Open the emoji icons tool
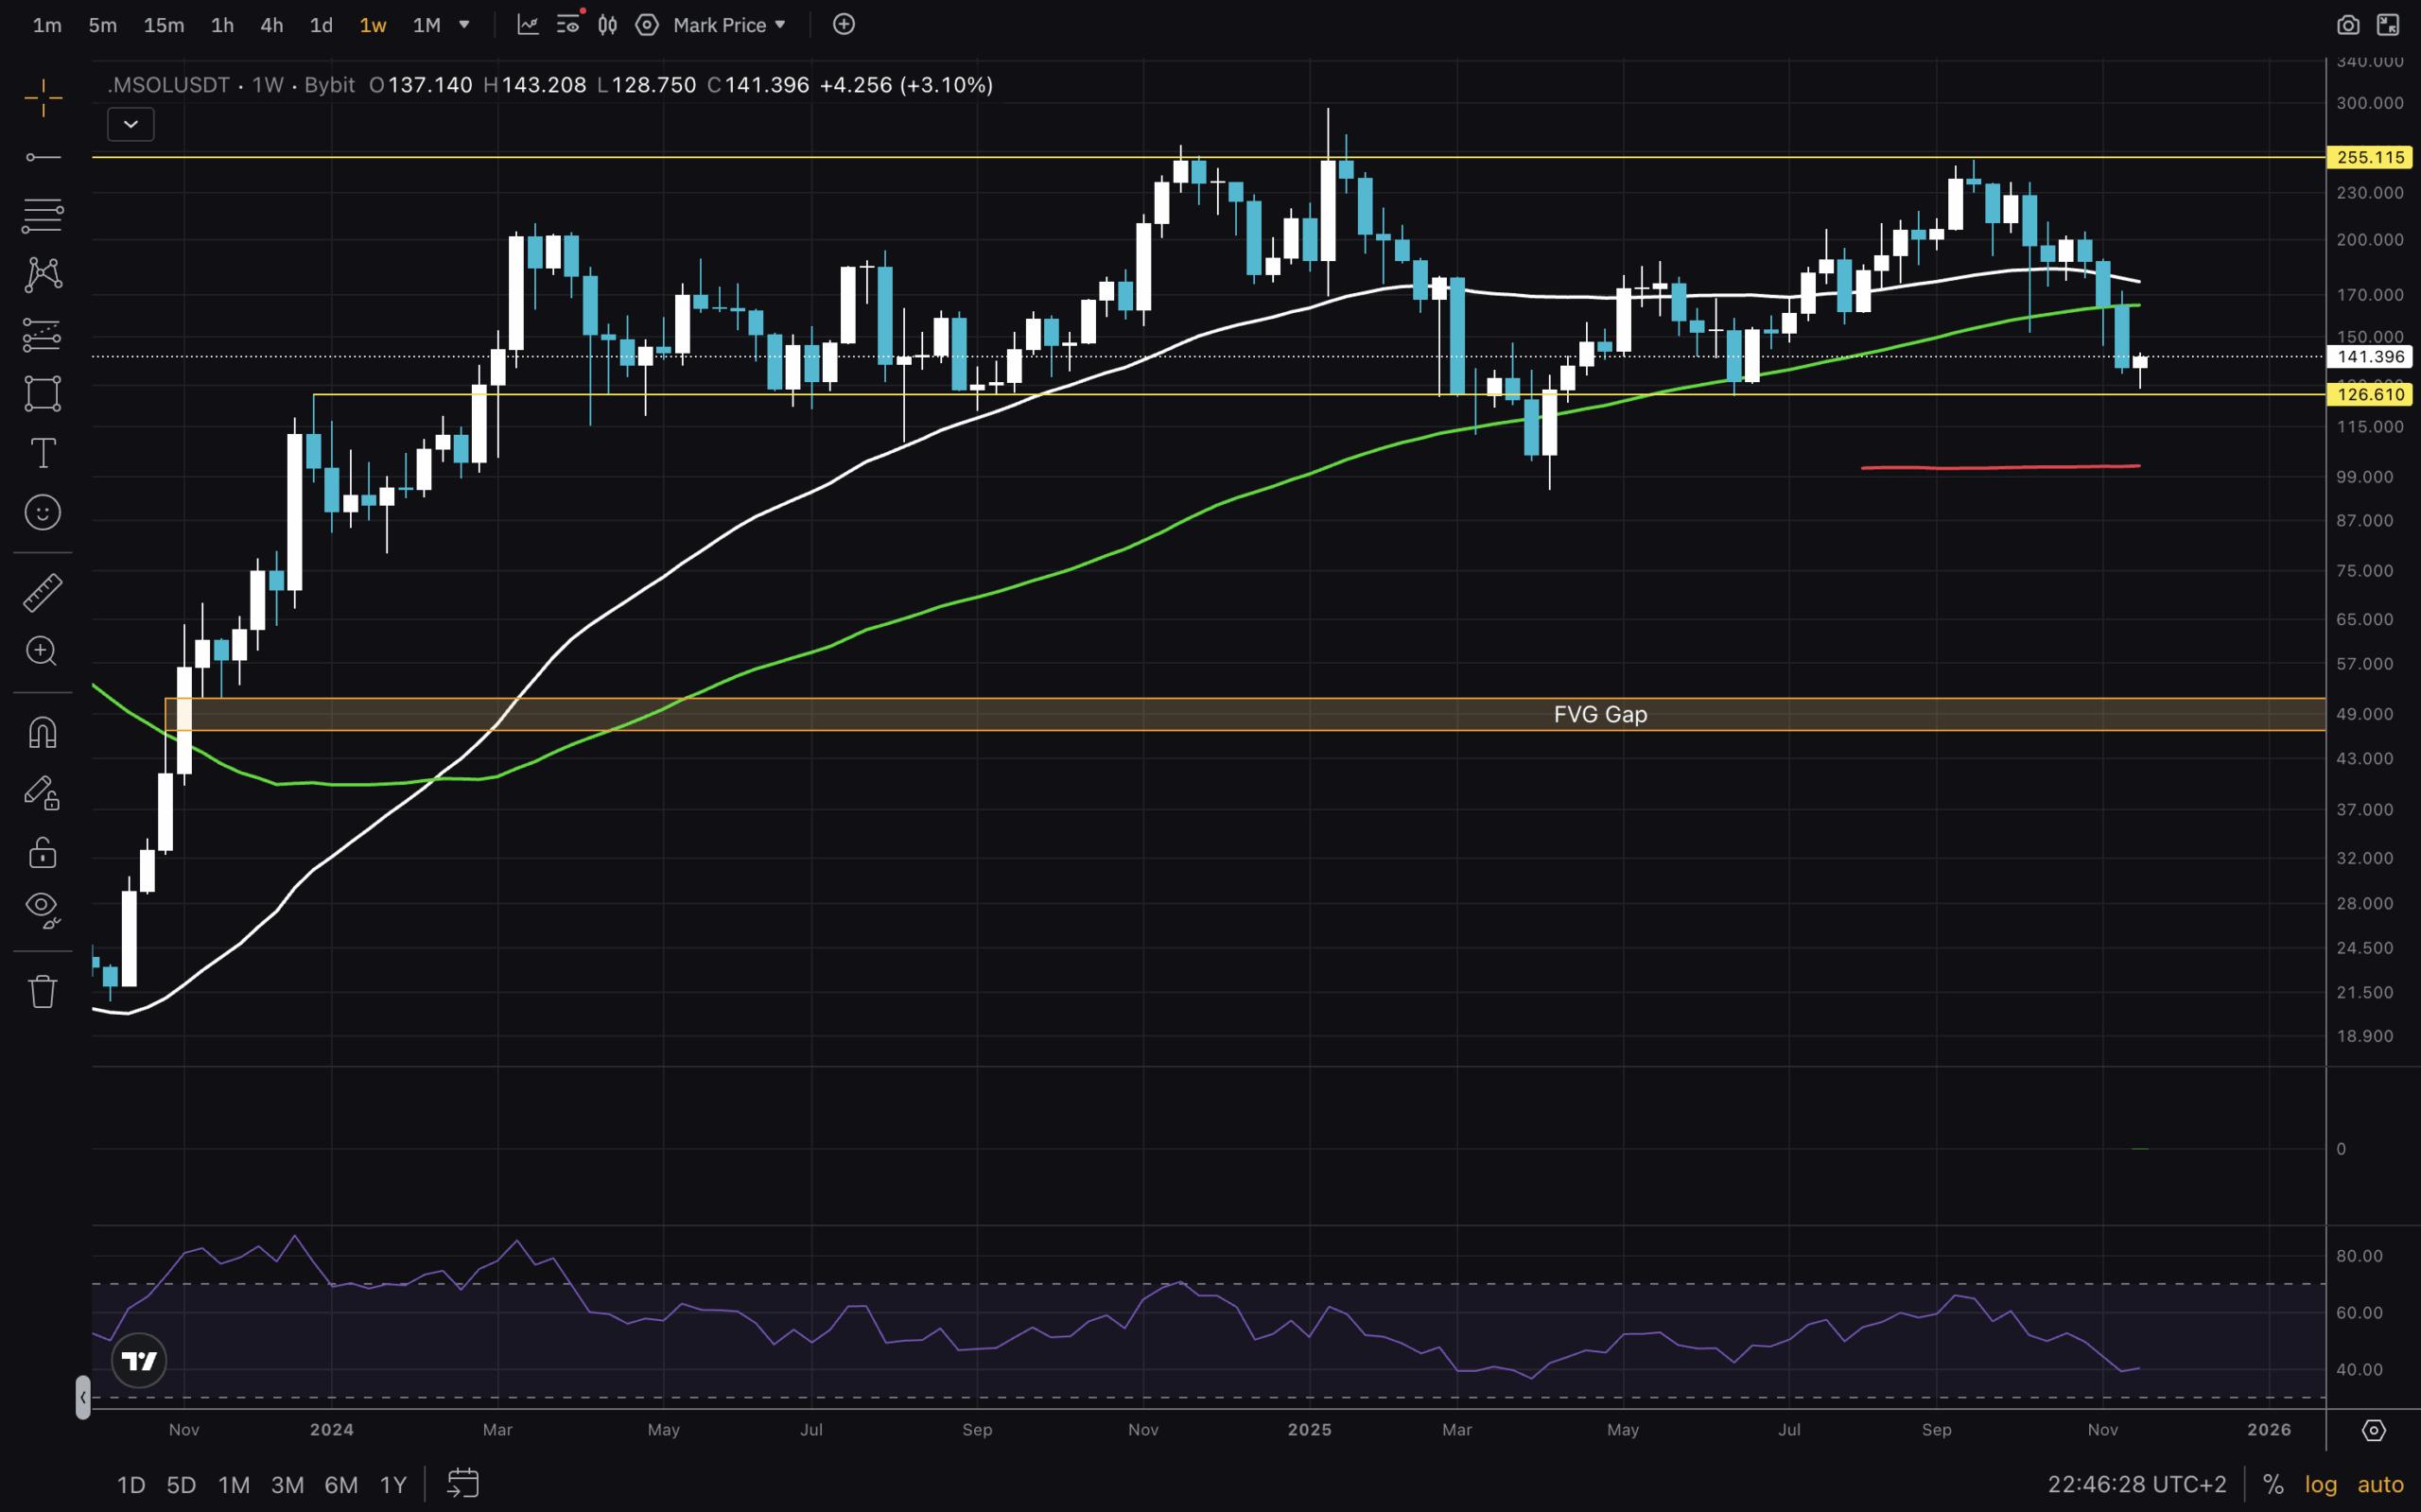The width and height of the screenshot is (2421, 1512). click(42, 513)
